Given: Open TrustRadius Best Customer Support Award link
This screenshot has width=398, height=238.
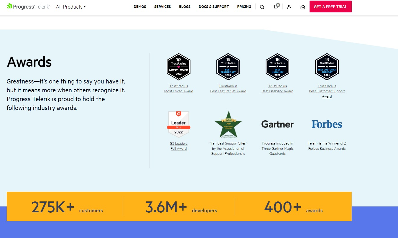Looking at the screenshot, I should point(327,91).
